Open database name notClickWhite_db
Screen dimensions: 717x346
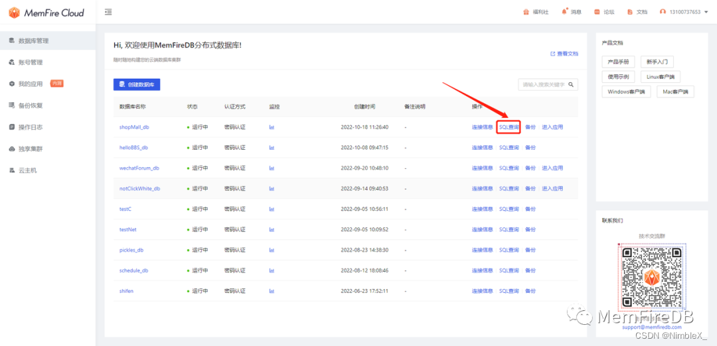click(139, 188)
